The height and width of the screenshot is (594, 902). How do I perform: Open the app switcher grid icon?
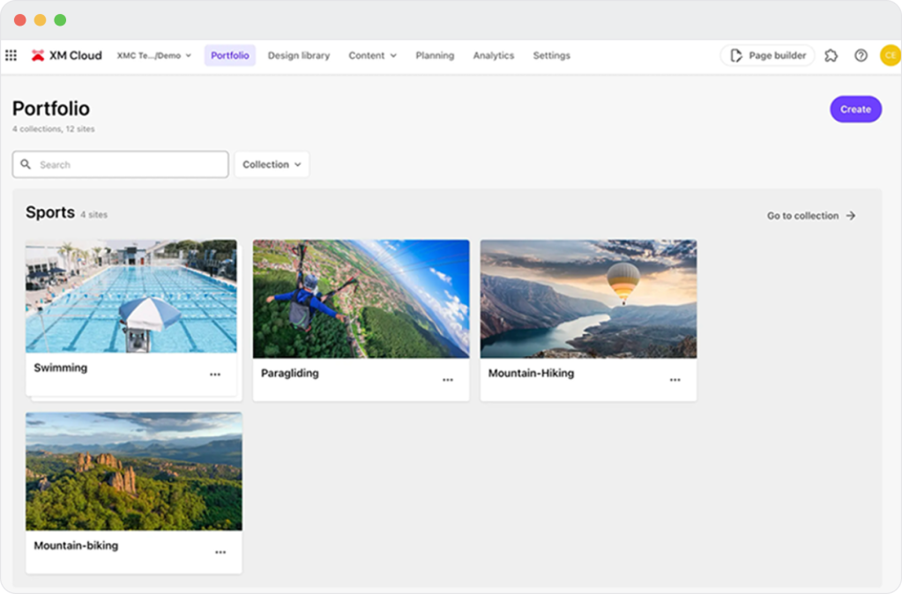pos(11,56)
